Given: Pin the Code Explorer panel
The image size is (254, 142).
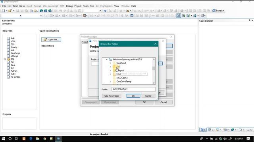Looking at the screenshot, I should (250, 21).
